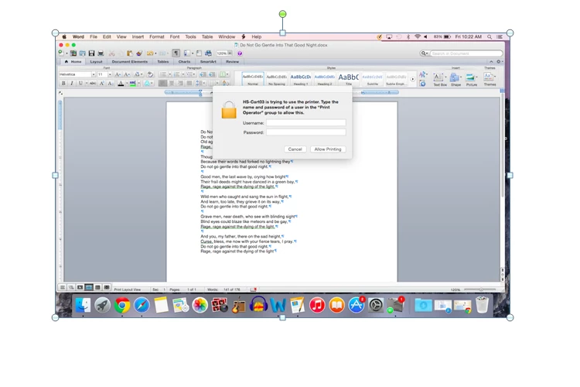The image size is (580, 387).
Task: Toggle show paragraph marks pilcrow button
Action: click(x=176, y=53)
